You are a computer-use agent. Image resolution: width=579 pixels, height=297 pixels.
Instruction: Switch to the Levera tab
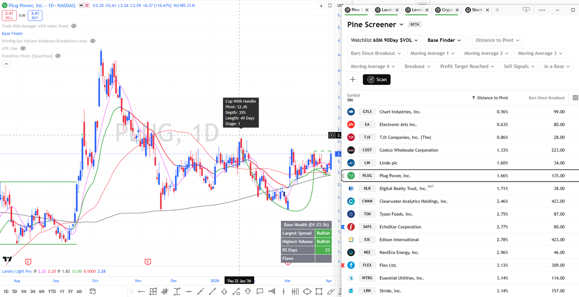[x=417, y=10]
